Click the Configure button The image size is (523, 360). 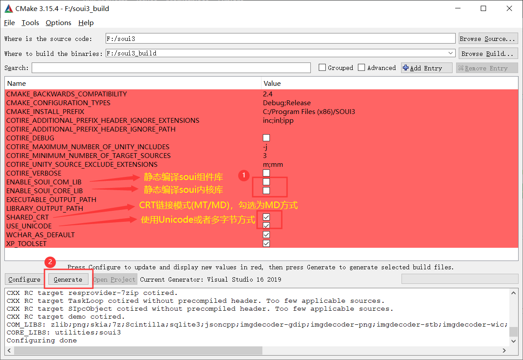(24, 279)
